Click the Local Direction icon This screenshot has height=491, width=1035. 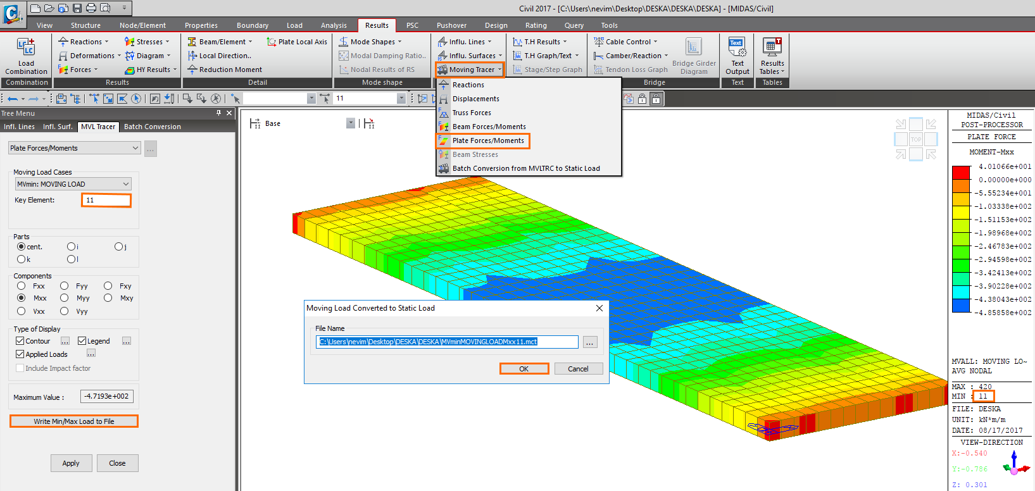(x=192, y=56)
